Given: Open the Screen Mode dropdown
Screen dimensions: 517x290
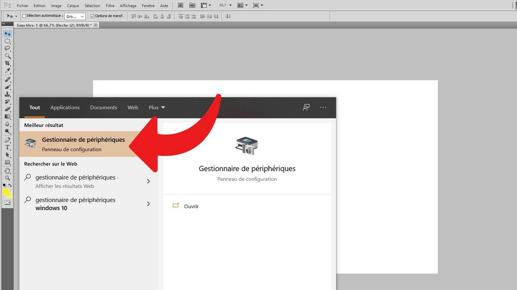Looking at the screenshot, I should point(258,6).
